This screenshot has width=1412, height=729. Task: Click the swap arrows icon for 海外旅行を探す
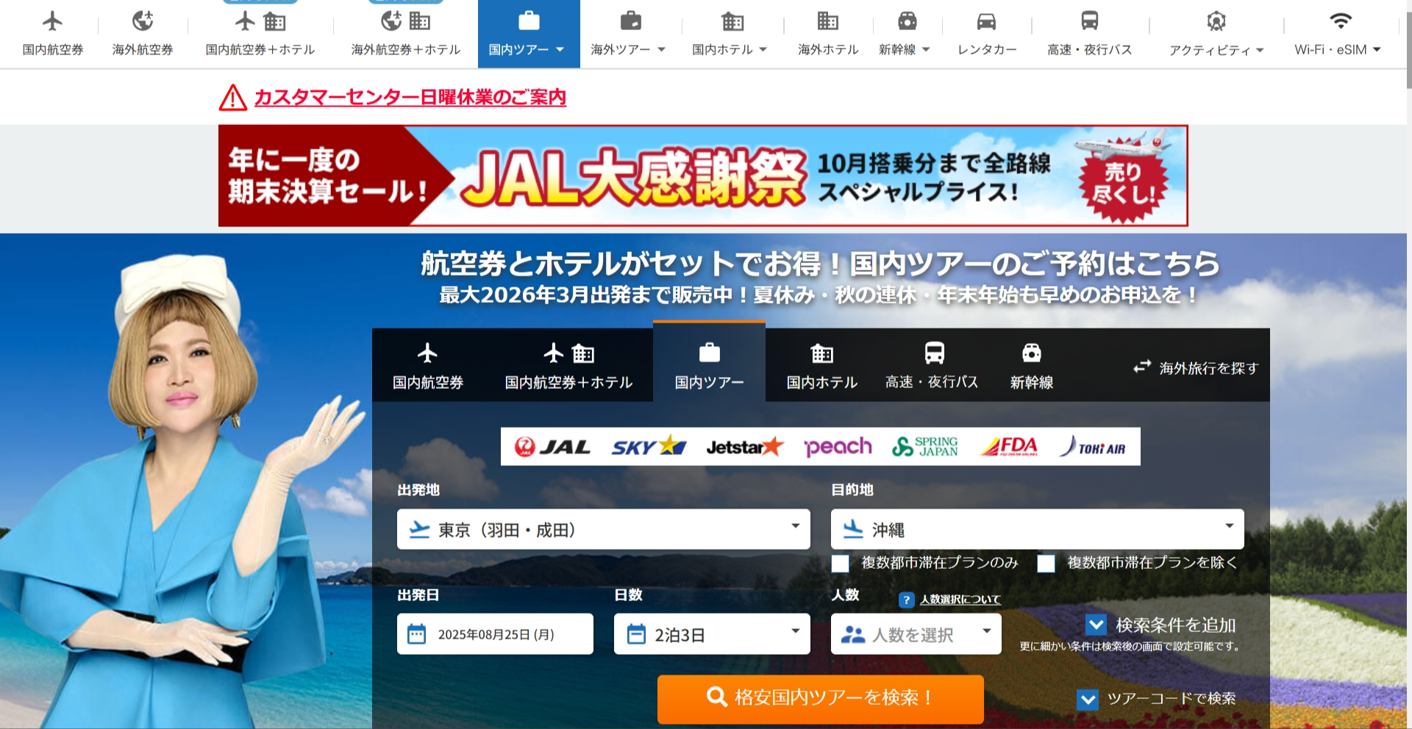click(x=1141, y=367)
